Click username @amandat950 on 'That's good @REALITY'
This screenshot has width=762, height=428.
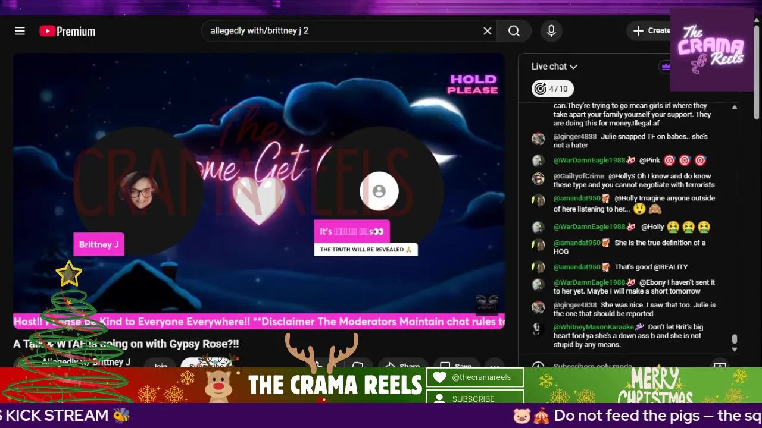577,267
